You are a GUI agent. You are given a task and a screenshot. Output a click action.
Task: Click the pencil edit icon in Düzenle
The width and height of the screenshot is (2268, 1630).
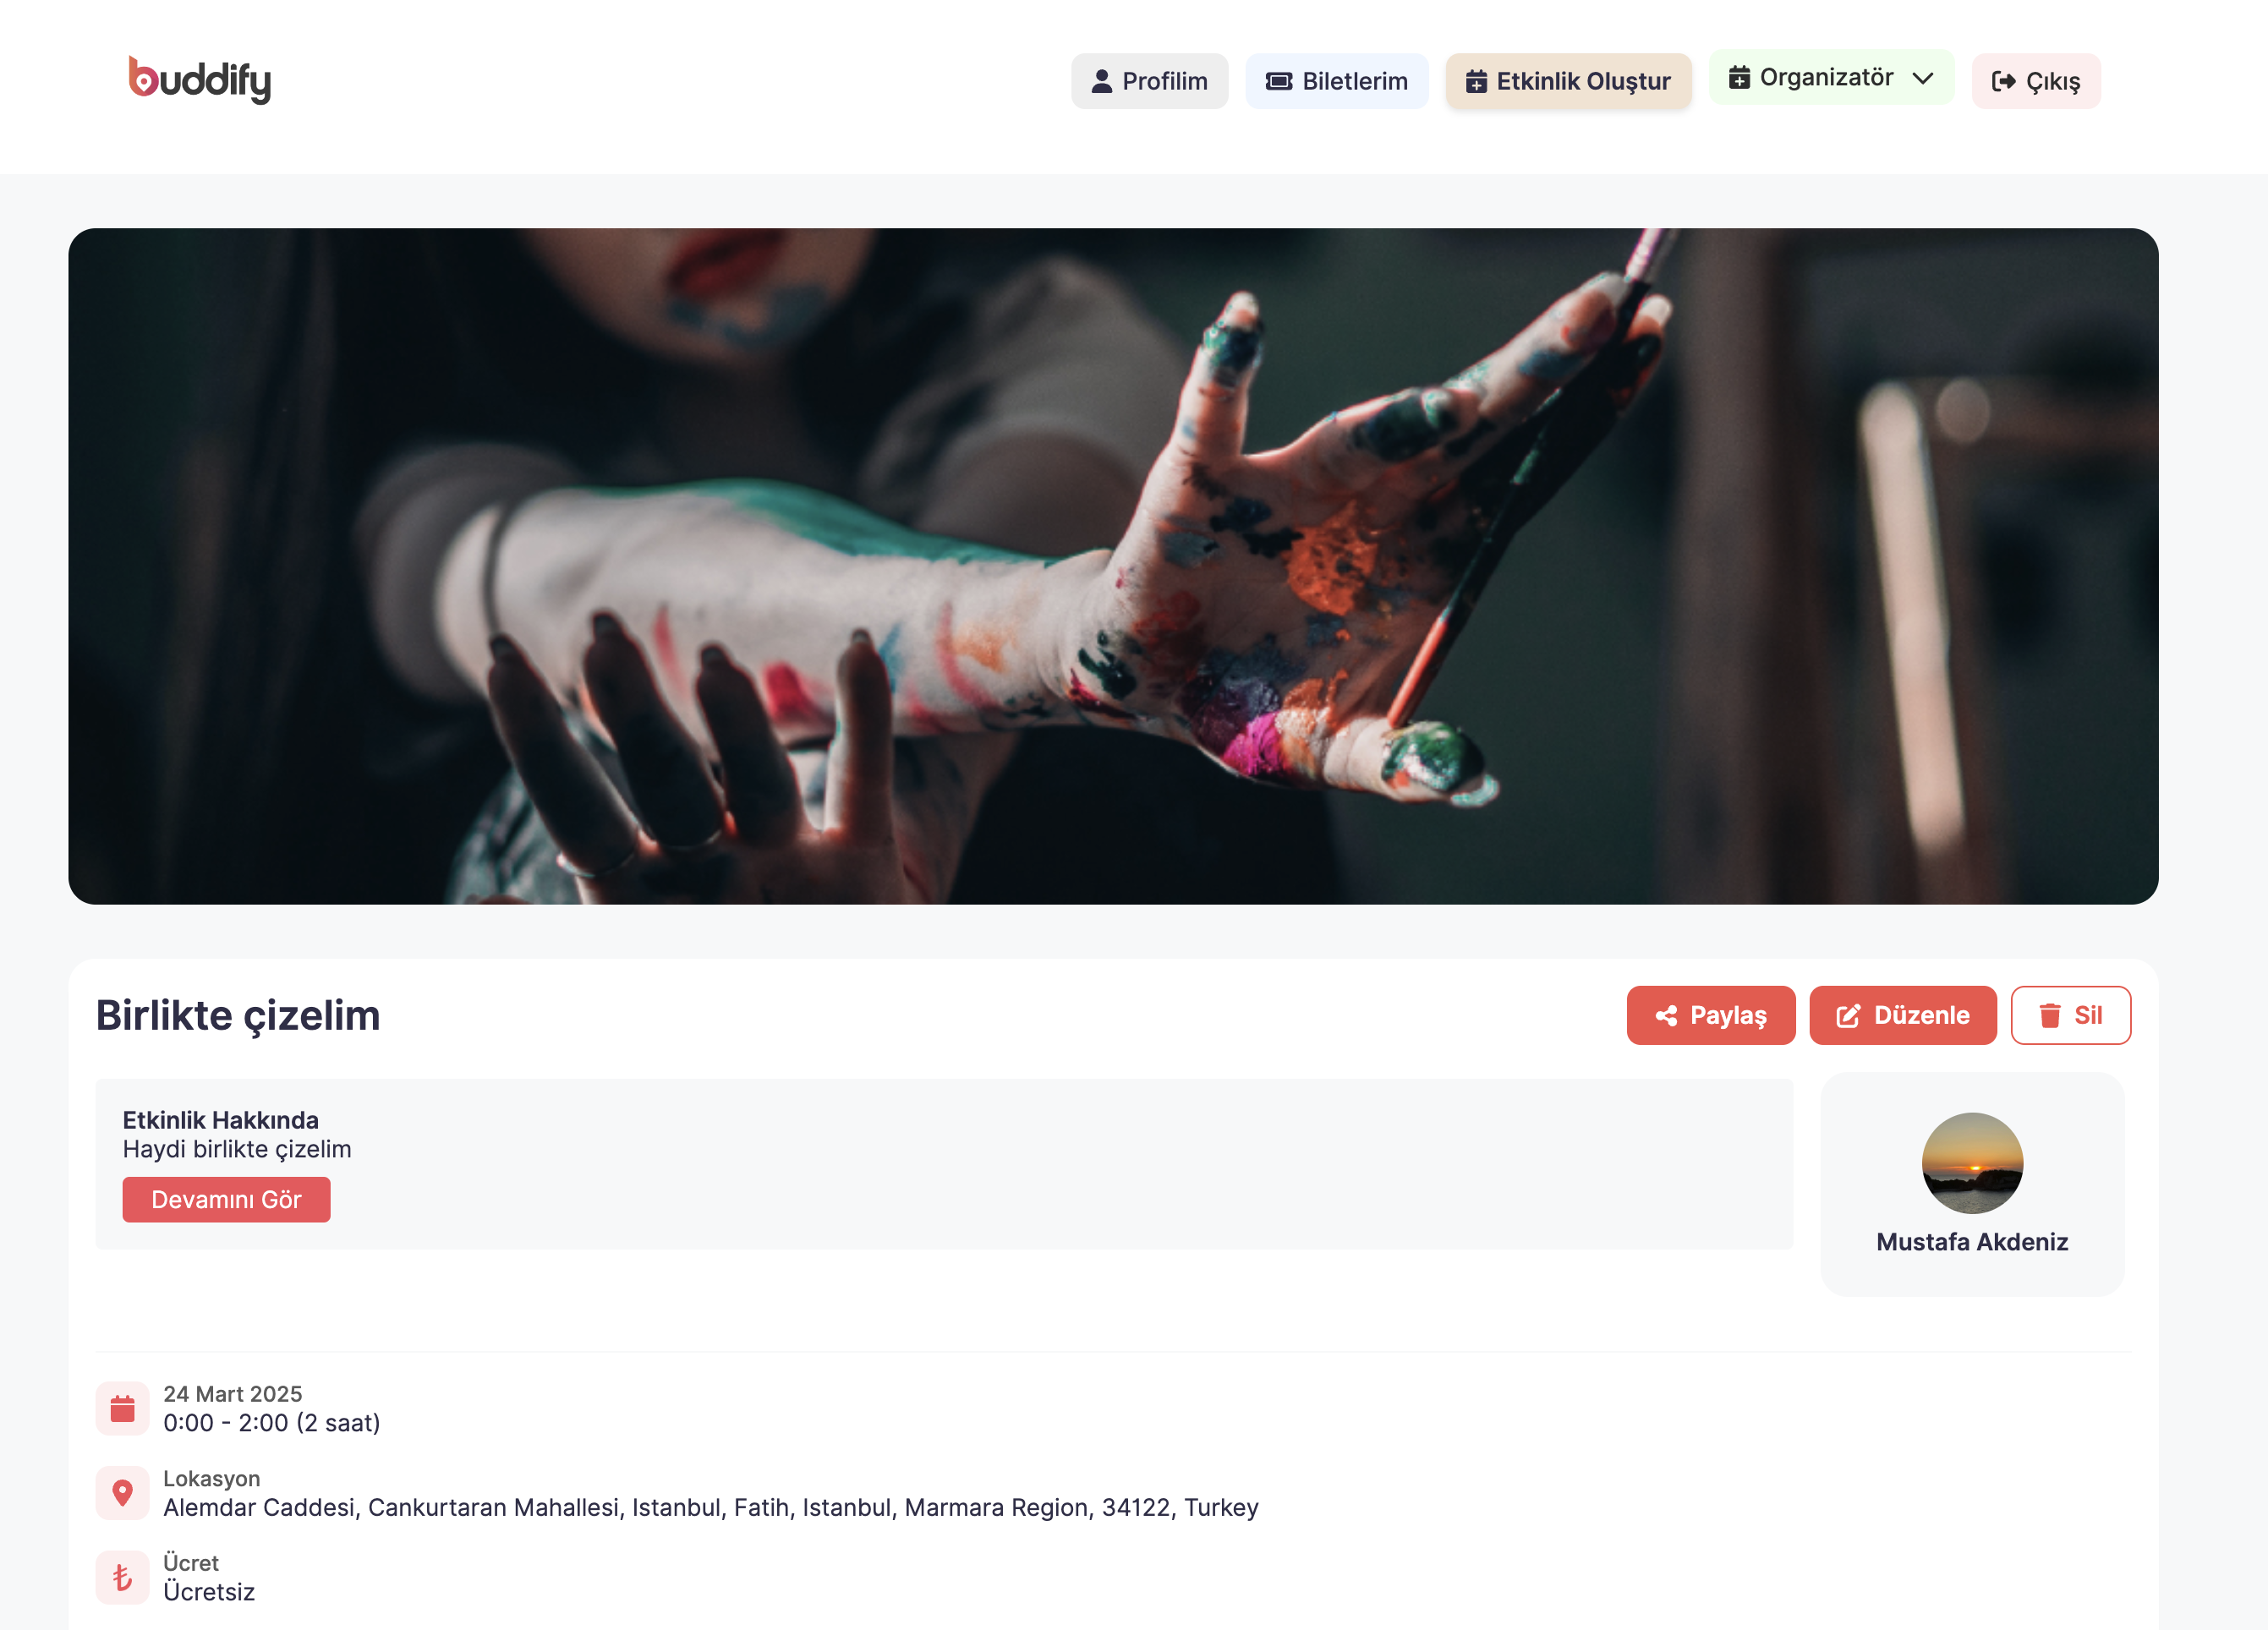tap(1848, 1016)
